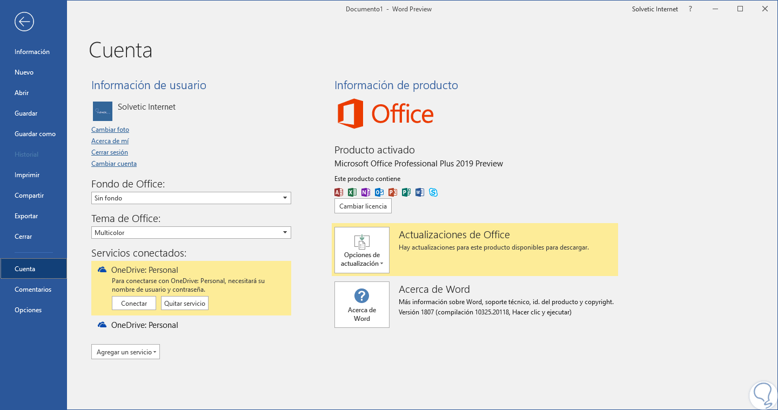Click the 'Este producto contiene' label
Image resolution: width=778 pixels, height=410 pixels.
coord(367,179)
